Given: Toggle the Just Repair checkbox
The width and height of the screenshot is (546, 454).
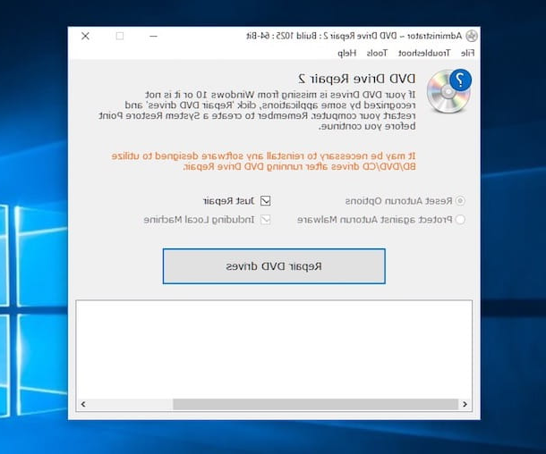Looking at the screenshot, I should coord(265,201).
